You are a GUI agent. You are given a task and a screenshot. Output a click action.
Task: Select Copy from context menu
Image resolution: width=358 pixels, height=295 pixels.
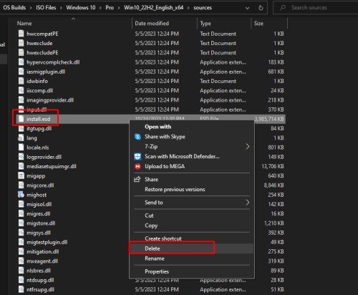(x=192, y=226)
